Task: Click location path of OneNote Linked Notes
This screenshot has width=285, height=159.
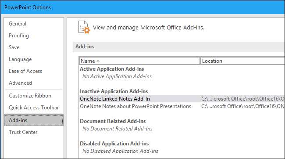Action: [243, 99]
